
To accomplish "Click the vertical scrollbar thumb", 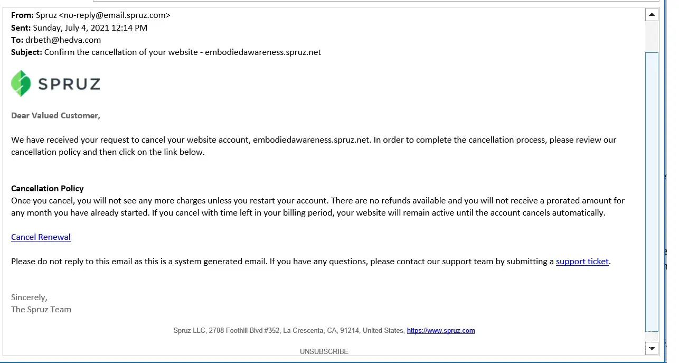I will click(652, 190).
